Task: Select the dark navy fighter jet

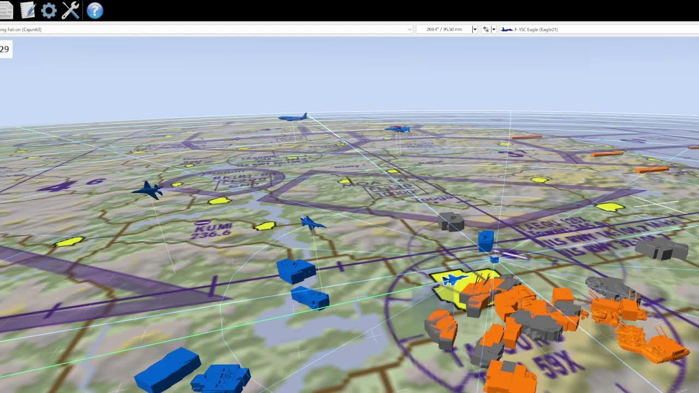Action: tap(147, 190)
